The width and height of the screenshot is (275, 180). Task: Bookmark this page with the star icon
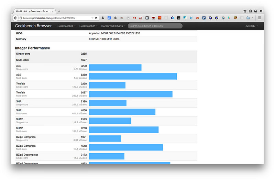[x=245, y=11]
